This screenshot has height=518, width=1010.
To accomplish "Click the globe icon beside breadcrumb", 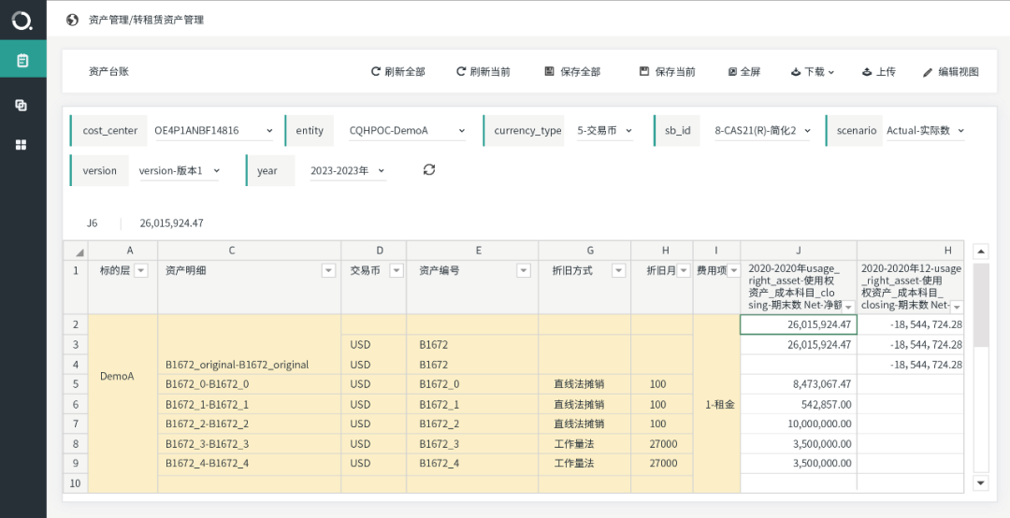I will [73, 20].
